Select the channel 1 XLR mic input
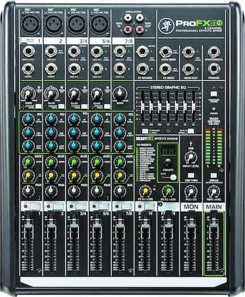The width and height of the screenshot is (245, 297). click(x=31, y=24)
